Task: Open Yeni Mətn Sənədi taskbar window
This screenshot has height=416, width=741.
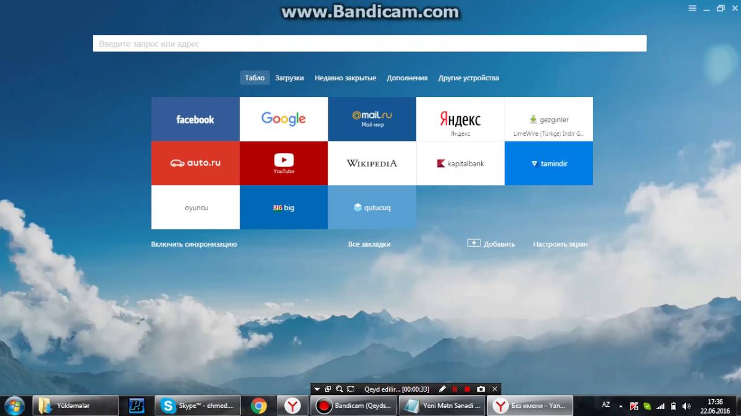Action: tap(442, 406)
